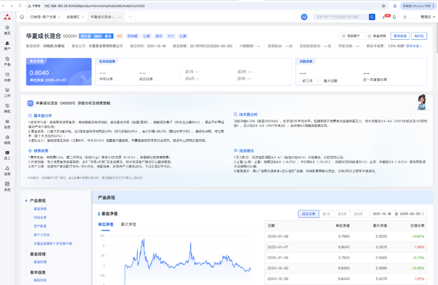Select the 近3月 range option
The height and width of the screenshot is (285, 438).
342,214
